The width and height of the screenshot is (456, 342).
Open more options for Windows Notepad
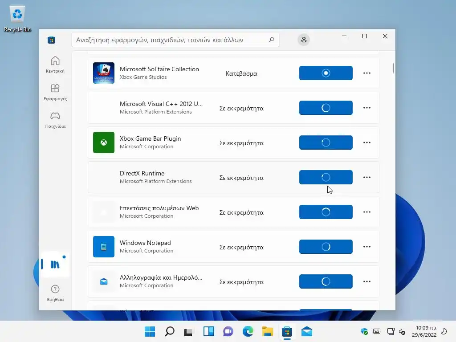[x=367, y=247]
